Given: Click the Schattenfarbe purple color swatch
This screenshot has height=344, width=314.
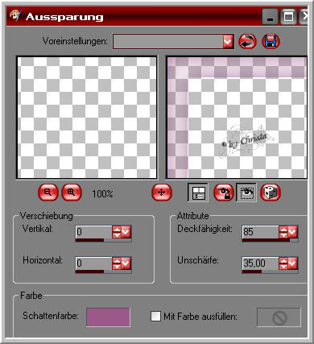Looking at the screenshot, I should [x=108, y=317].
